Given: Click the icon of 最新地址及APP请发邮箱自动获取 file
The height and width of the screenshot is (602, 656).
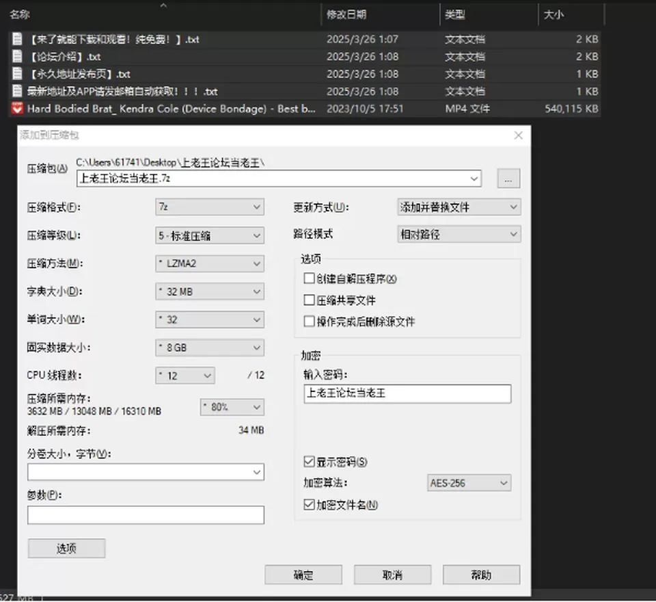Looking at the screenshot, I should (17, 91).
